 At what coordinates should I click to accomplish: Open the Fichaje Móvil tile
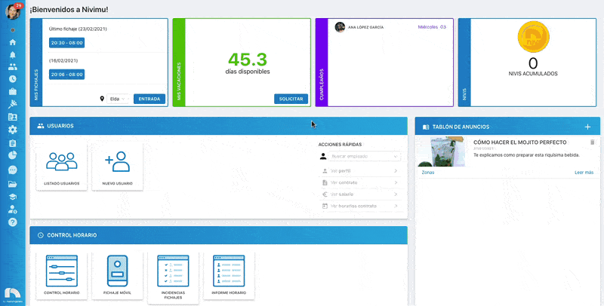[x=118, y=274]
